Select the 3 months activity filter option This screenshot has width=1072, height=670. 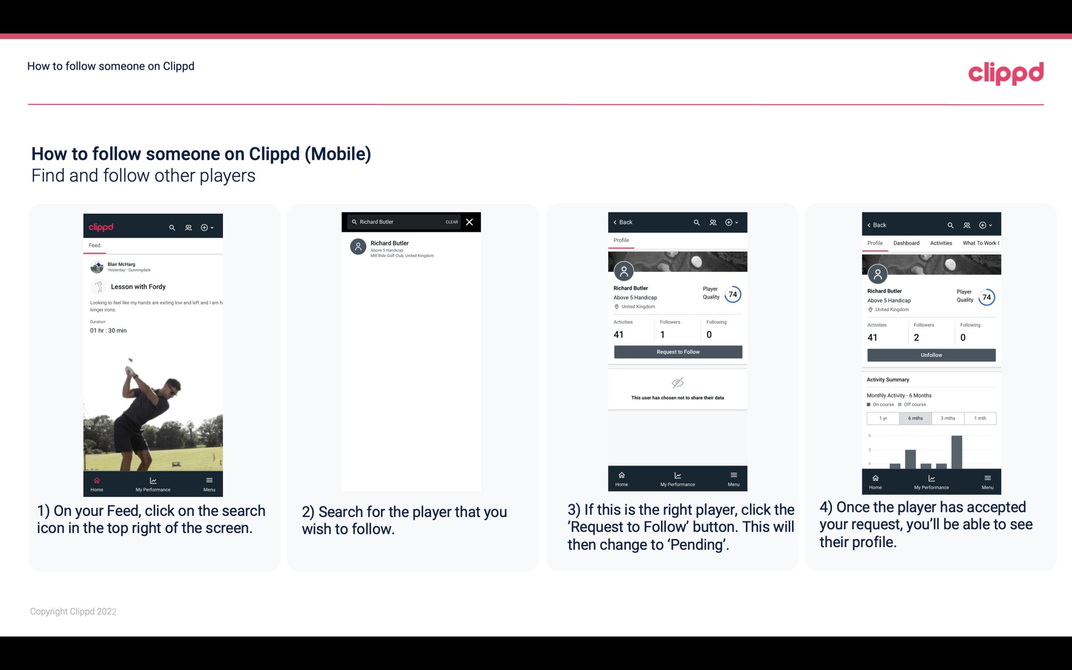point(948,417)
